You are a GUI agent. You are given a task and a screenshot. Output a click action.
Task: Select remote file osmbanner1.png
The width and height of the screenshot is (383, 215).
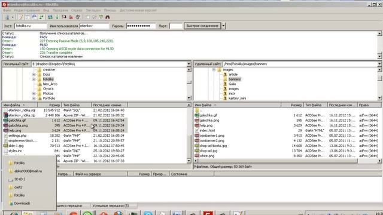point(212,136)
